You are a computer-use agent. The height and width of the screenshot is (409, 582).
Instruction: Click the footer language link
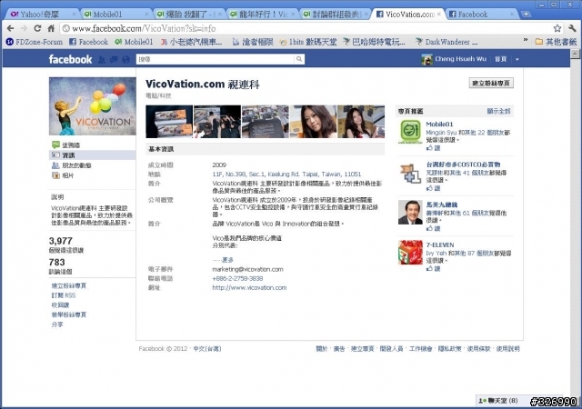[207, 348]
